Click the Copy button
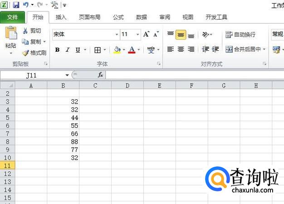Image resolution: width=284 pixels, height=204 pixels. (32, 42)
